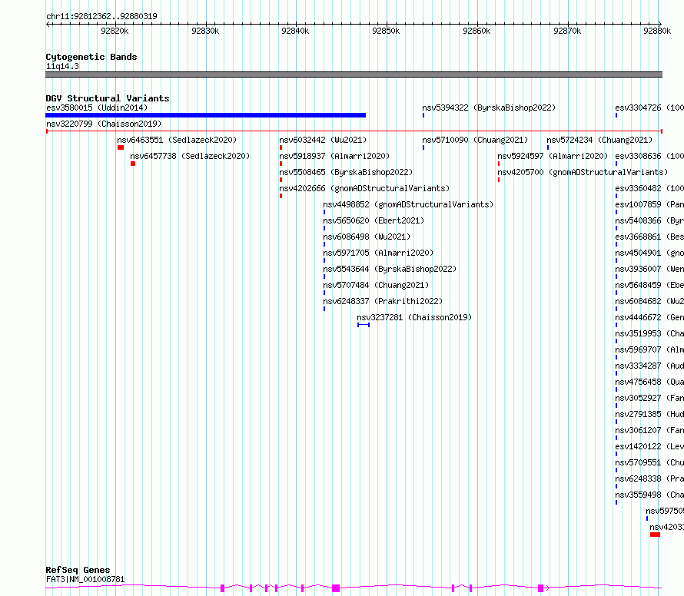
Task: Select nsv5650620 (Ebert2021) label
Action: pos(374,220)
